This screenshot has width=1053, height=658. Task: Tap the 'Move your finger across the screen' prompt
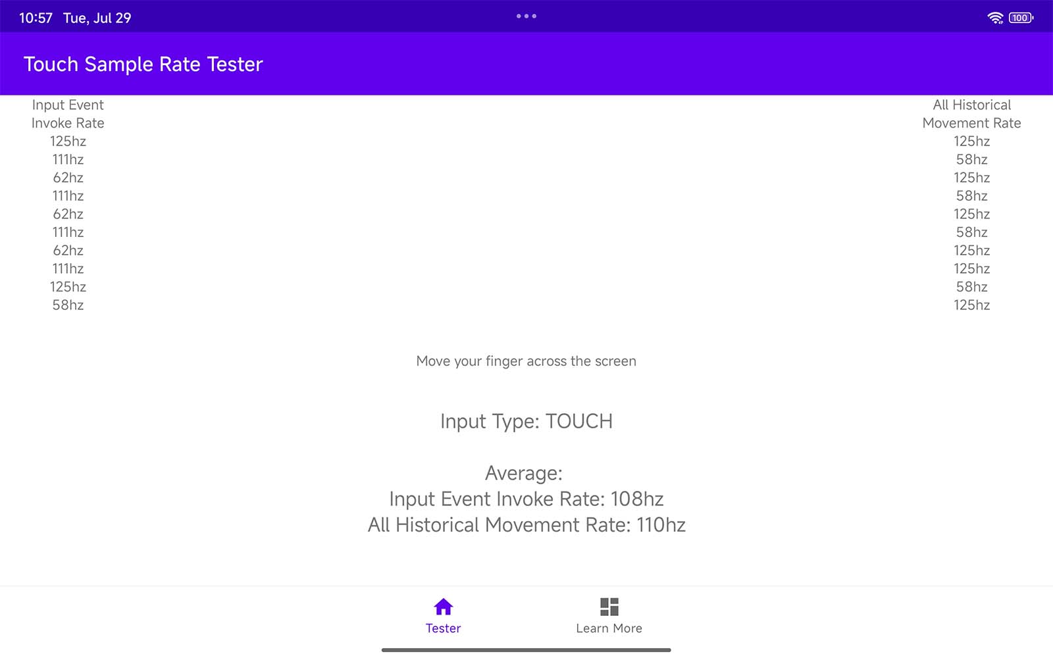point(526,361)
